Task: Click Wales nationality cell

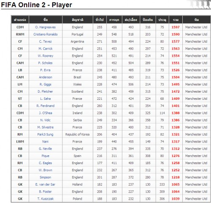Action: [x=77, y=85]
